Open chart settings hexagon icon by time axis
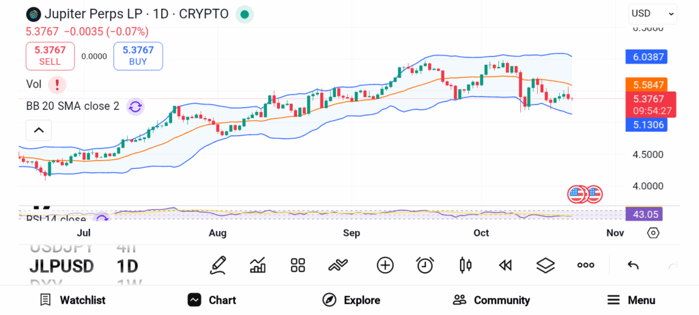This screenshot has height=315, width=699. (x=653, y=233)
